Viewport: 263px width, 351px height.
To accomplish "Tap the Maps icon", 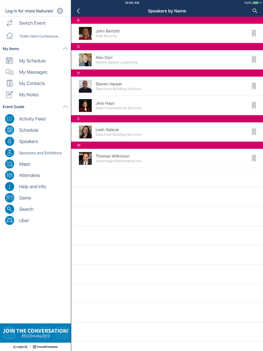I will 10,164.
